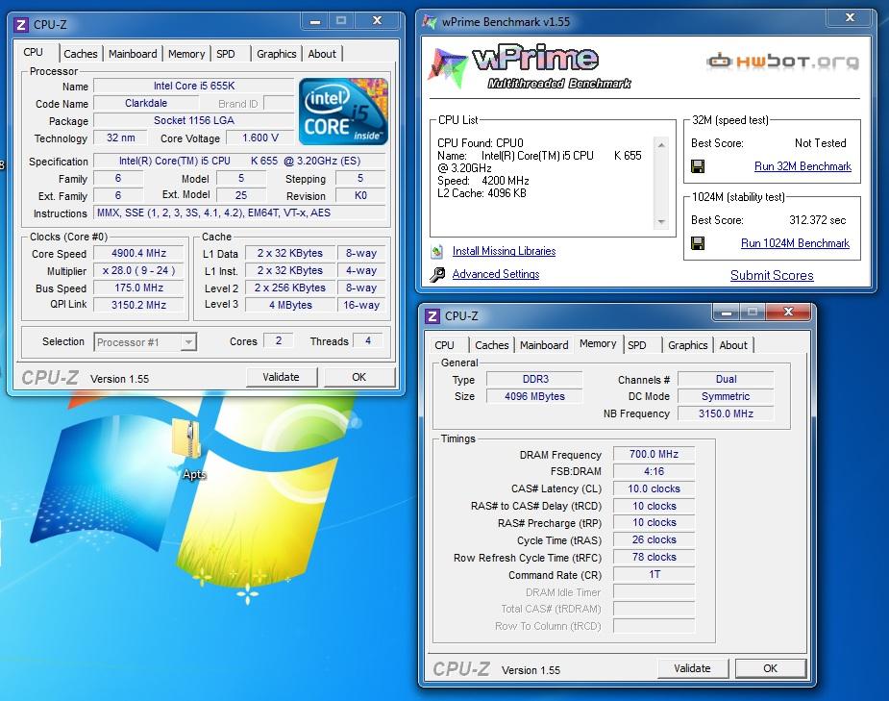This screenshot has height=701, width=889.
Task: Click the 312.372 sec best score text
Action: [x=818, y=220]
